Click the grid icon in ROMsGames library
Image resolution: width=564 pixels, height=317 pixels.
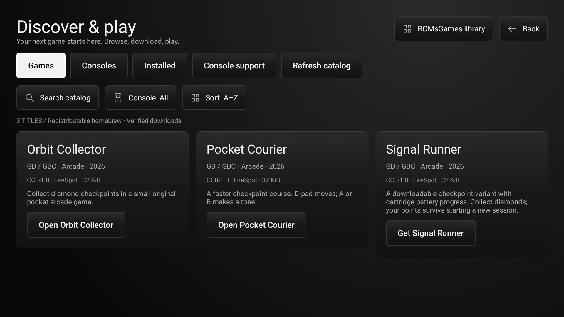(407, 29)
